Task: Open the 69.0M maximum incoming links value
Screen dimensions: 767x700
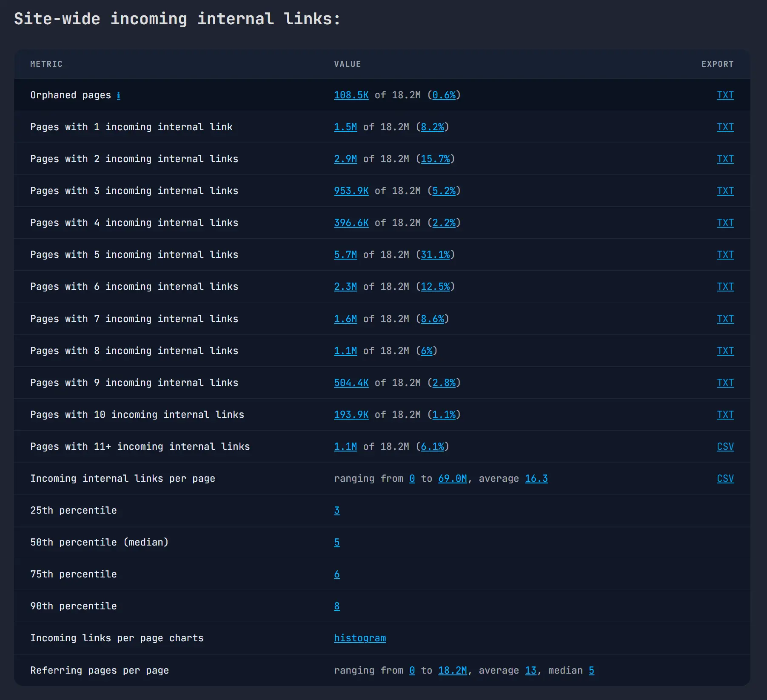Action: tap(453, 478)
